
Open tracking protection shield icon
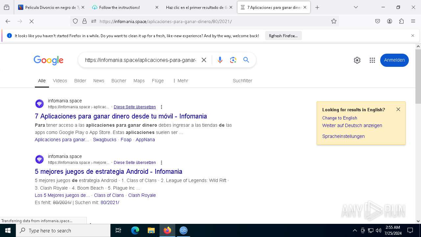click(x=75, y=21)
